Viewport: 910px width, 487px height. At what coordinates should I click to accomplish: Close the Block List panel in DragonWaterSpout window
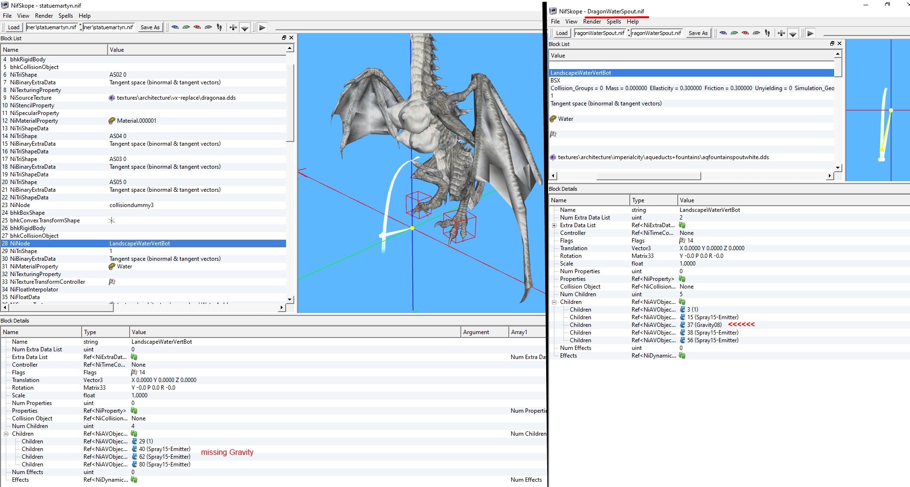coord(839,44)
